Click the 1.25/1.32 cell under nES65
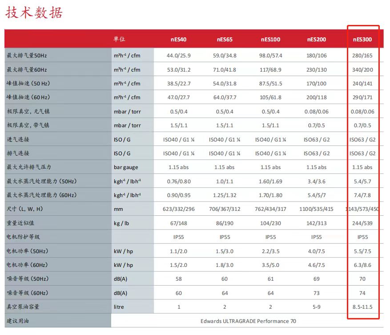 point(225,195)
